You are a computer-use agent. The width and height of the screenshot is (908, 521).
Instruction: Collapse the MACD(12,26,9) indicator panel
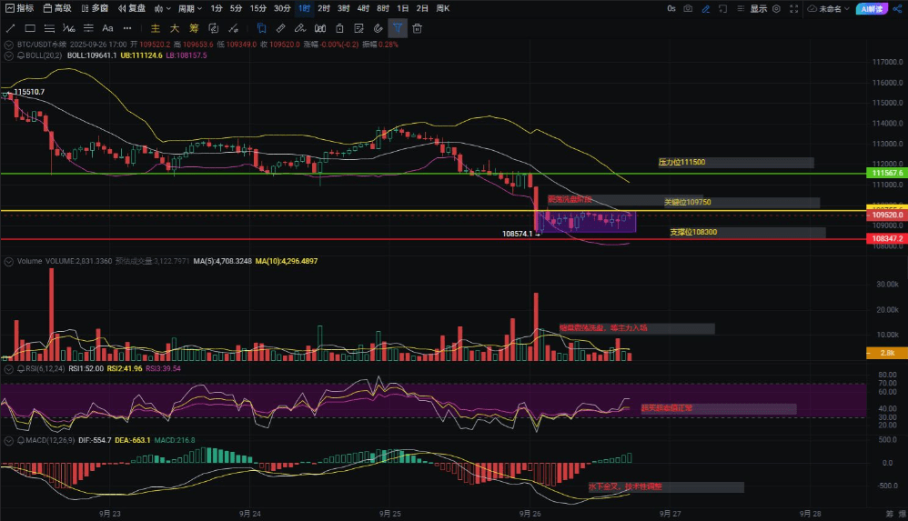click(9, 441)
